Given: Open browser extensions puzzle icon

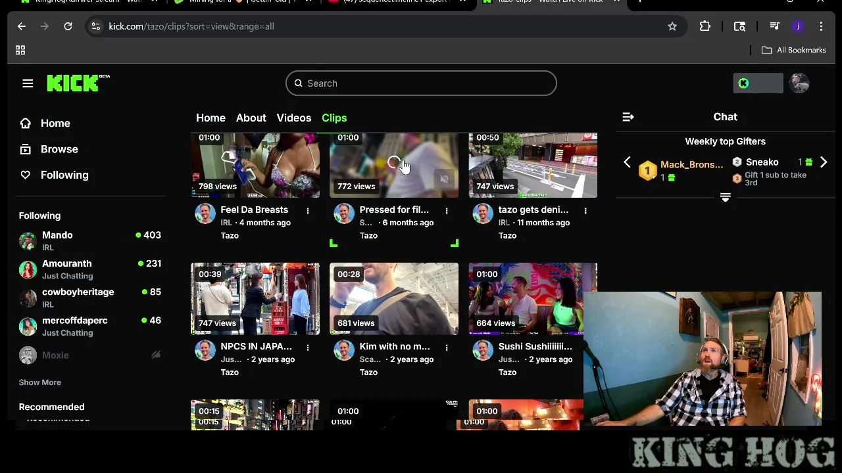Looking at the screenshot, I should (x=705, y=26).
